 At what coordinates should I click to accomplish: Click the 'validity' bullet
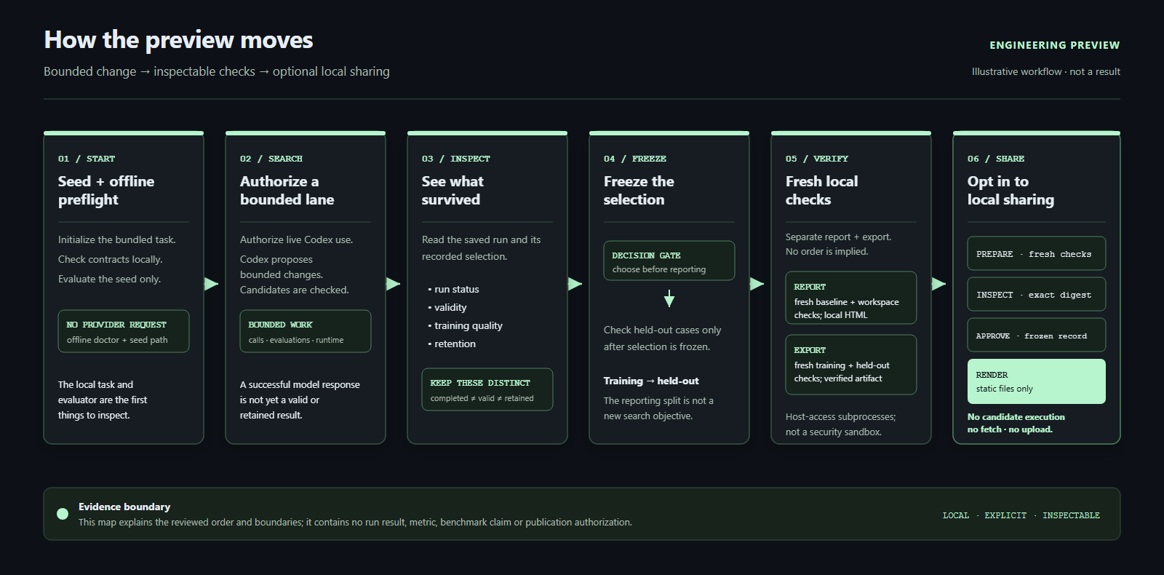(x=447, y=307)
